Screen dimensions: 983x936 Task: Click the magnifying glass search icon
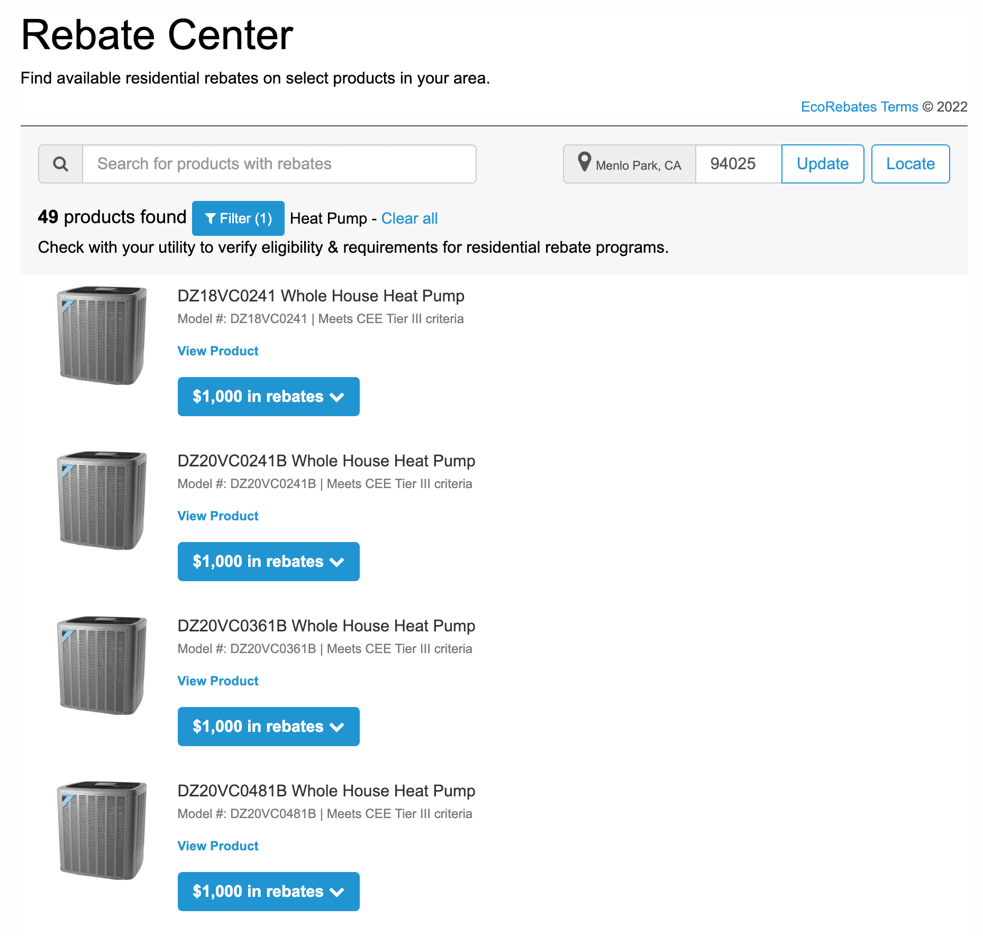61,164
